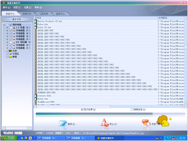Viewport: 188px width, 141px height.
Task: Click the file icon of the EXCEL.EXE>>UPX row
Action: (x=36, y=31)
